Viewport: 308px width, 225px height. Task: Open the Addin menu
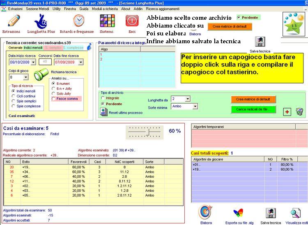point(138,9)
